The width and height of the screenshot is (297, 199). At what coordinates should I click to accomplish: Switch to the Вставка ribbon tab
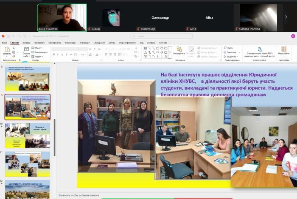[x=26, y=43]
